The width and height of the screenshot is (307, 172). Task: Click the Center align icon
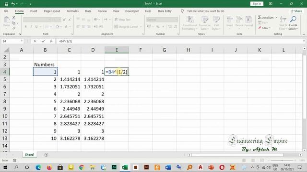(83, 27)
